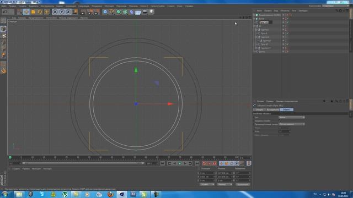Screen dimensions: 353x198
Task: Switch to Polygons mode in the sidebar
Action: coord(3,55)
